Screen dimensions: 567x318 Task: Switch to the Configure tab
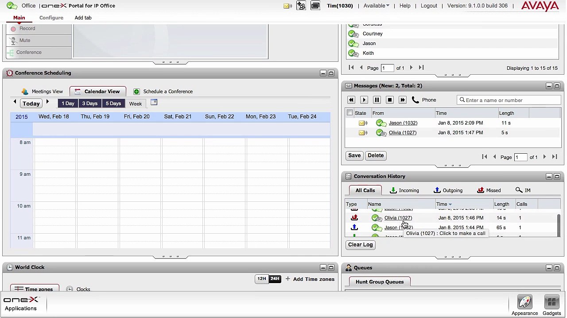pyautogui.click(x=51, y=18)
